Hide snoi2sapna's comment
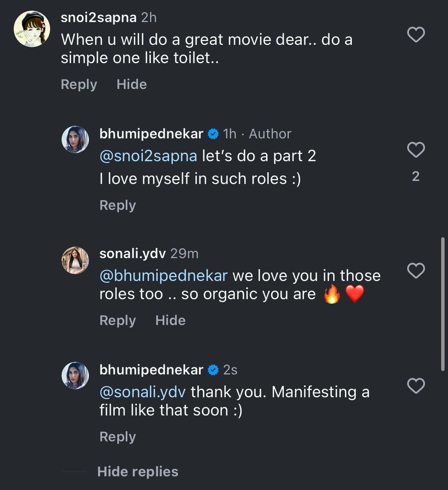 [131, 84]
